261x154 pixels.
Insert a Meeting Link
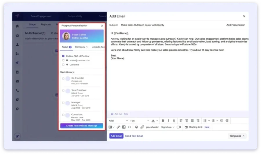[194, 127]
